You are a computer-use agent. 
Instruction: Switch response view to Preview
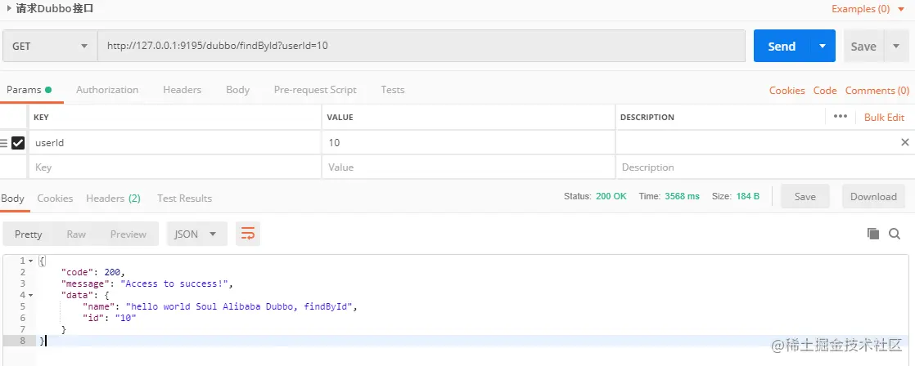(128, 234)
